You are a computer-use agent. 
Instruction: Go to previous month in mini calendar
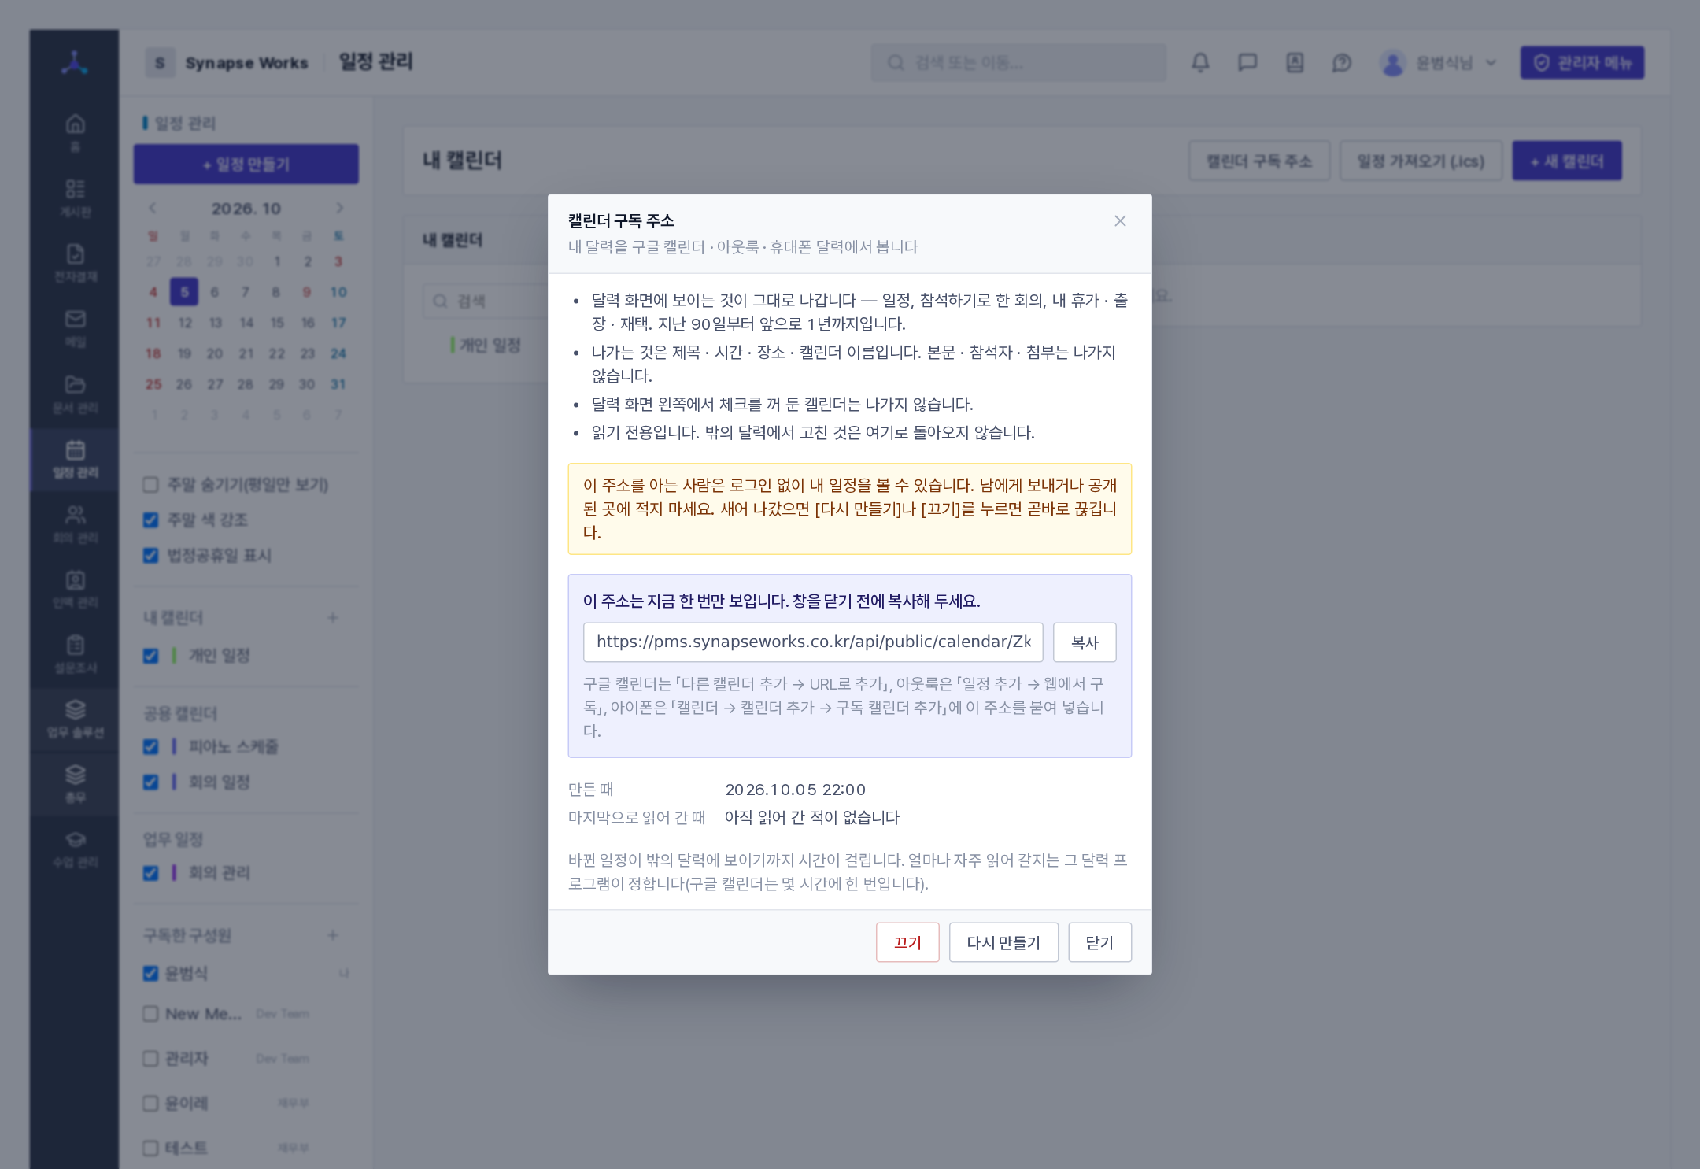(x=153, y=208)
